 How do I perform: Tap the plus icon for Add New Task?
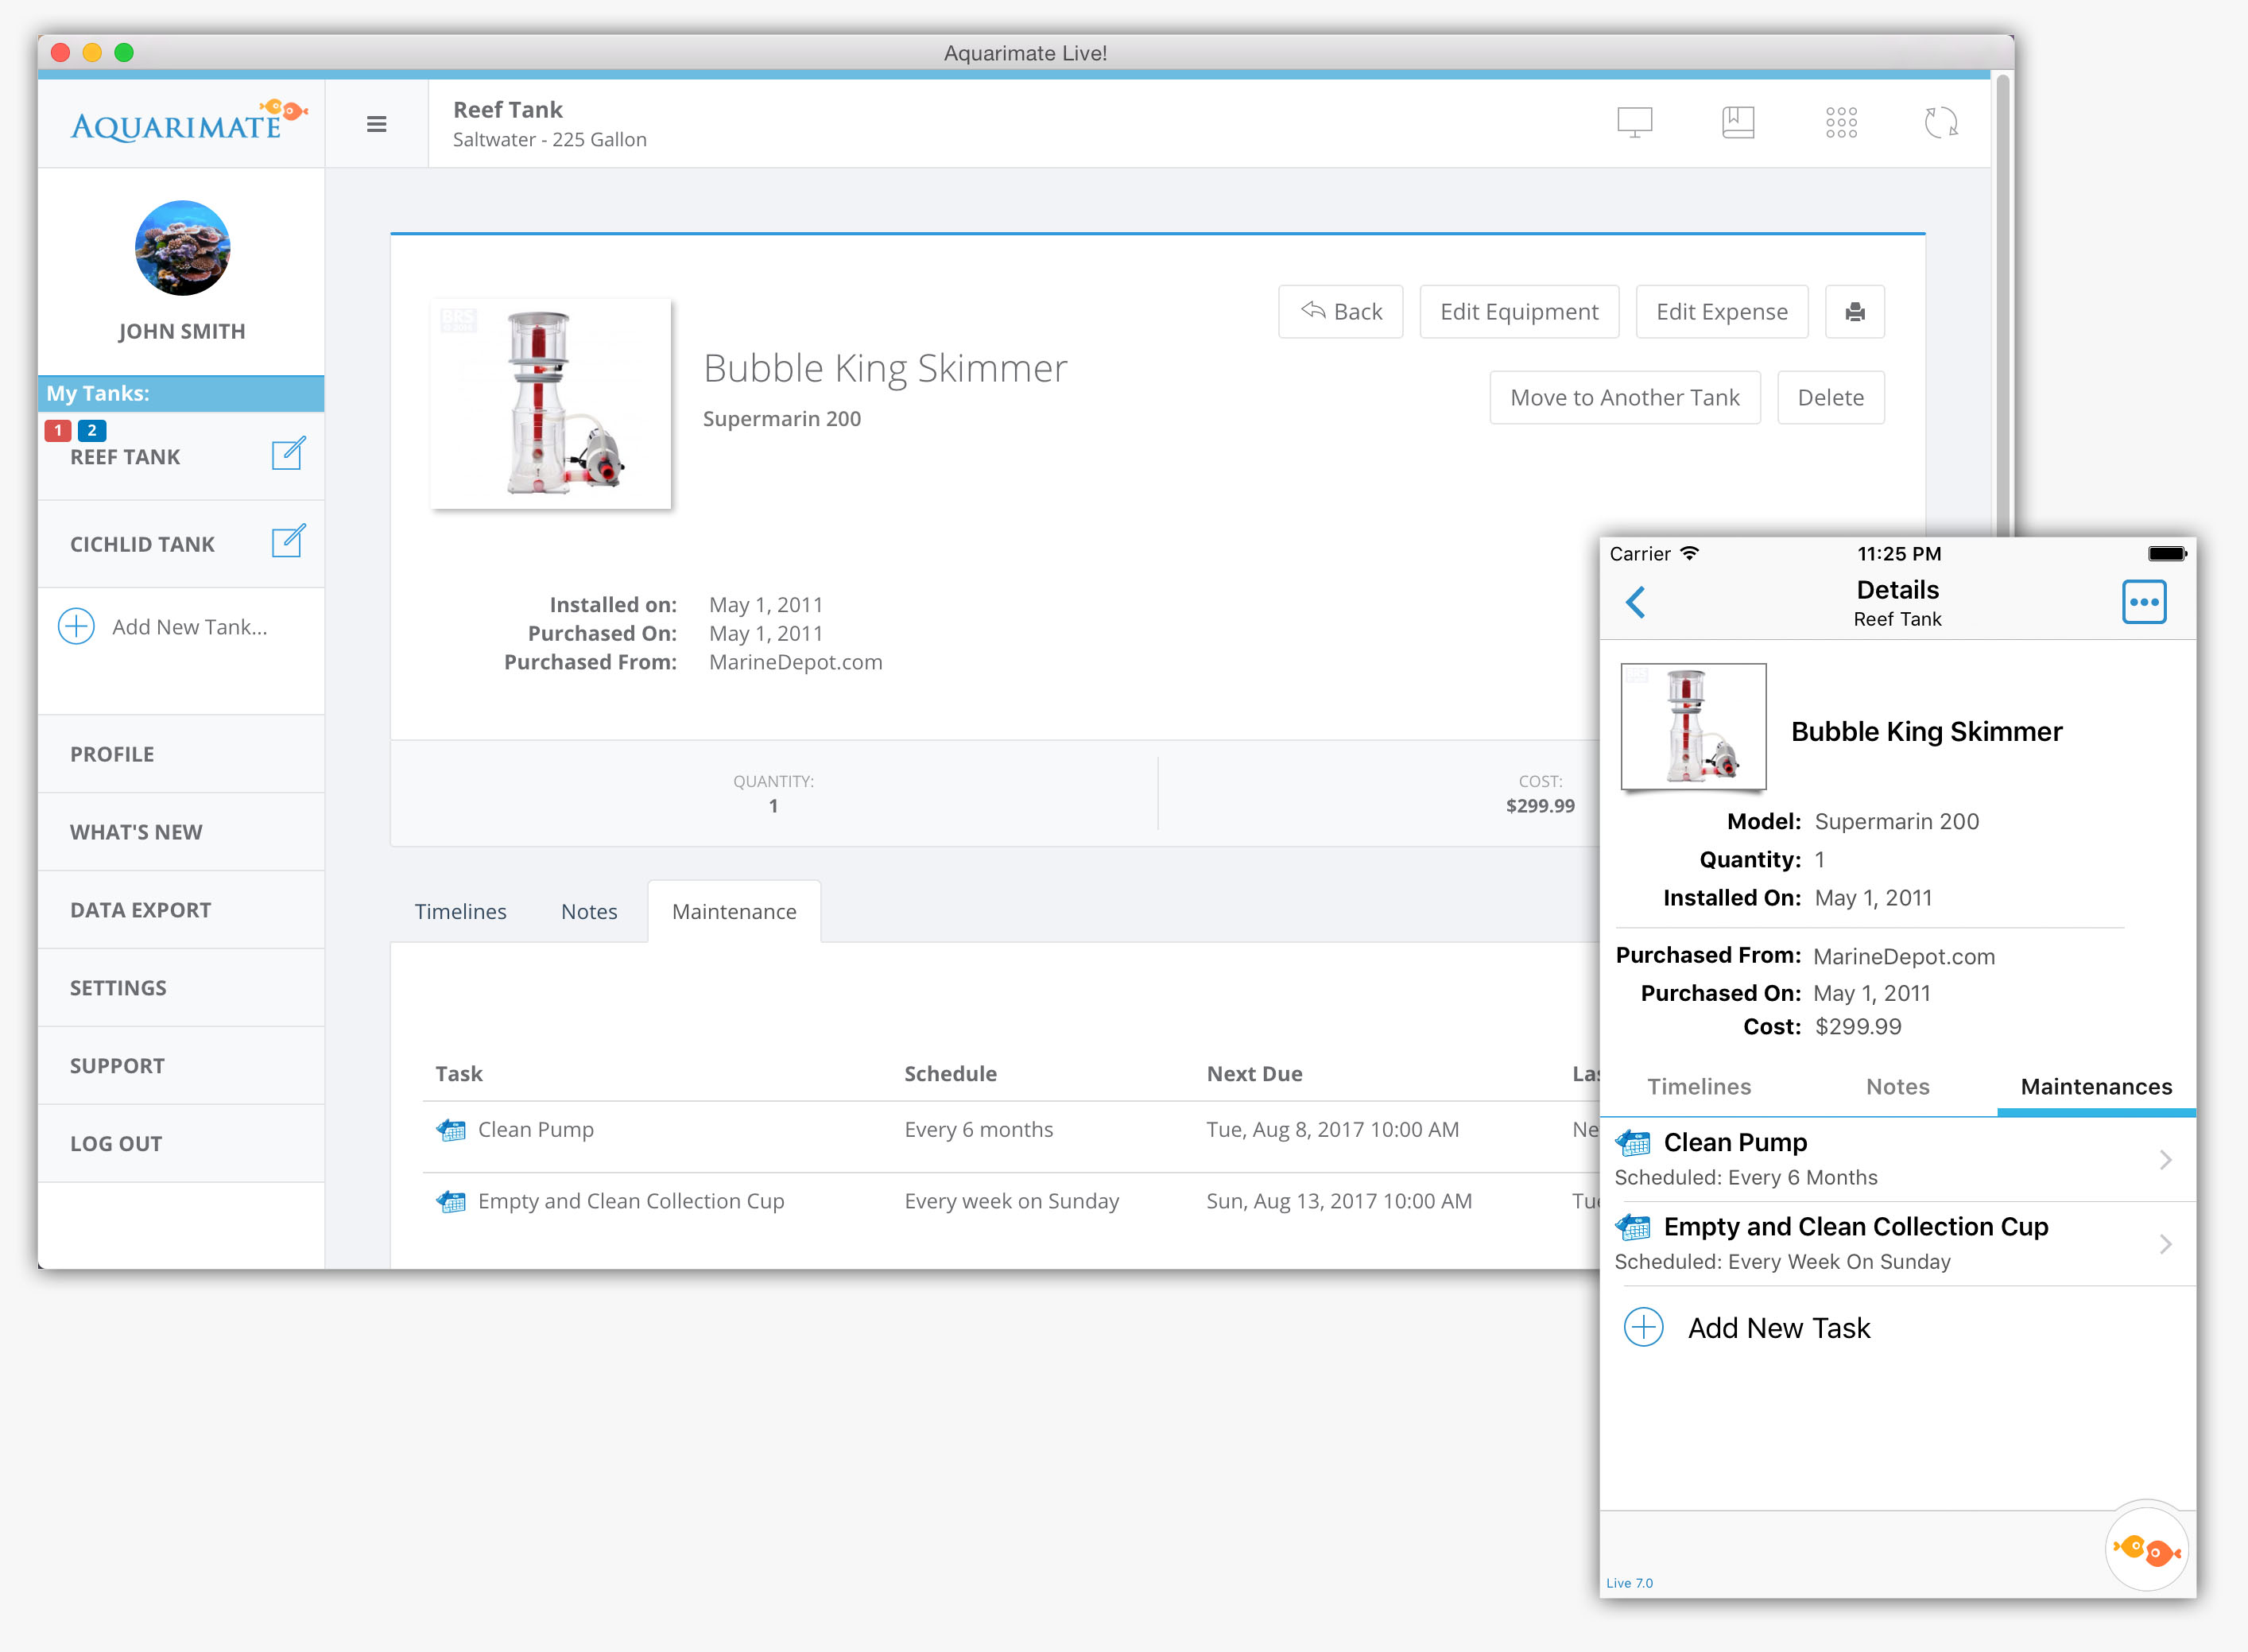tap(1643, 1327)
